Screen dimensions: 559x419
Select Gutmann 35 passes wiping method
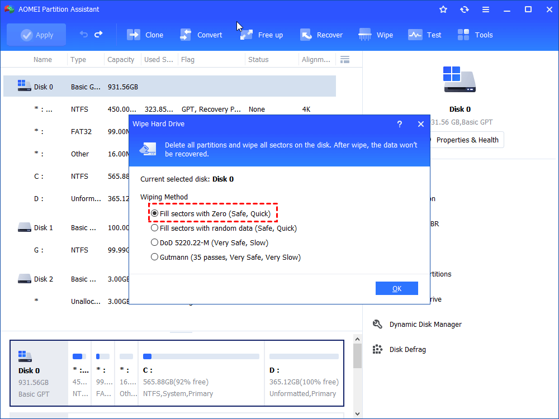(226, 257)
